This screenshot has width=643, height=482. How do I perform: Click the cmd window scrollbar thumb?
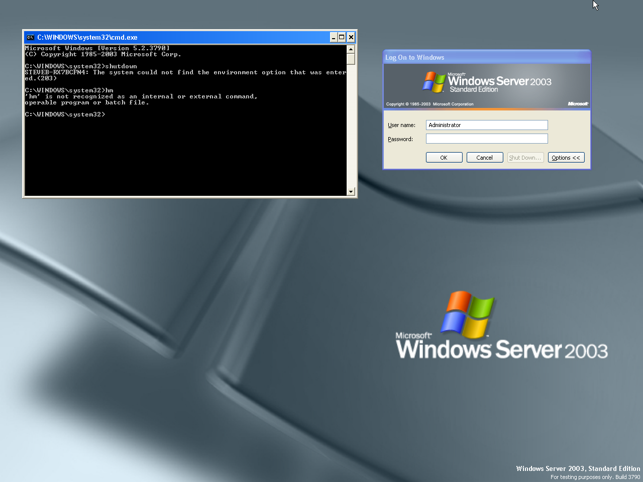[351, 59]
